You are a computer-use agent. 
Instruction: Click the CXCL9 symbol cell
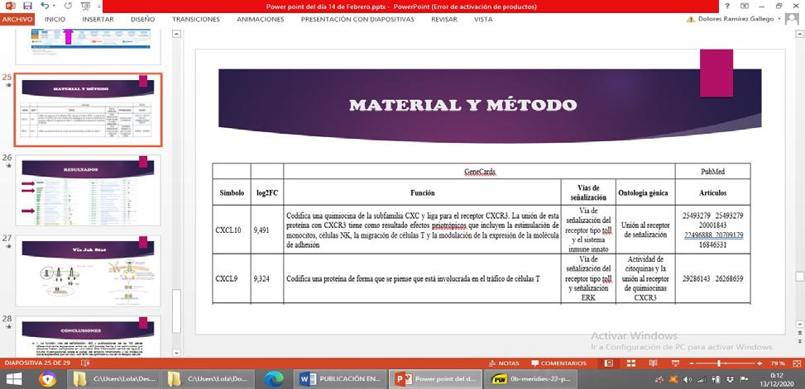pos(232,279)
